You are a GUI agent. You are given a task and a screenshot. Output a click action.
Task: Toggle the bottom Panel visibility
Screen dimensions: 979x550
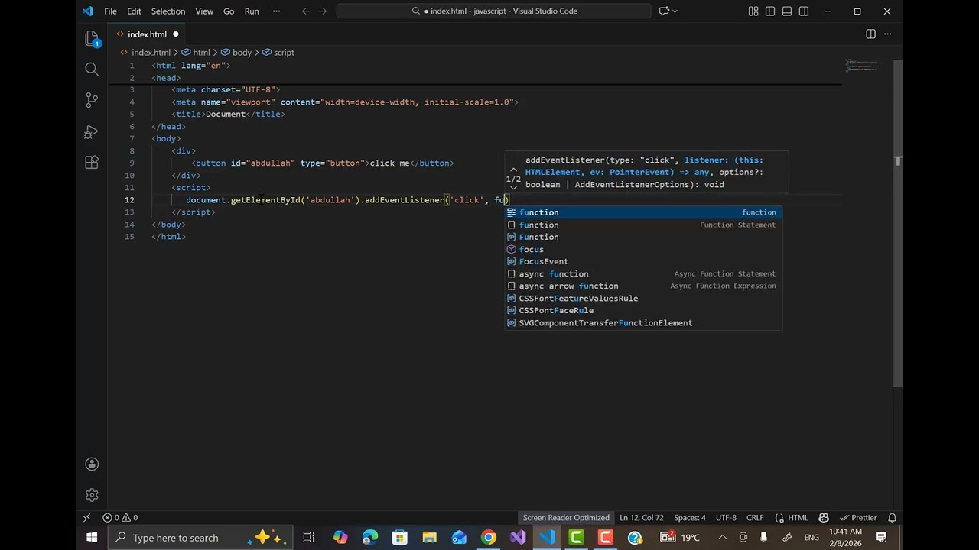787,11
